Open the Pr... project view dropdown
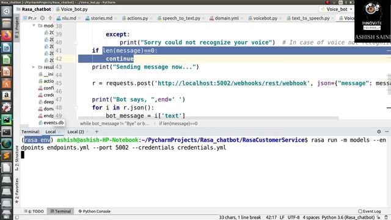391x220 pixels. point(30,18)
